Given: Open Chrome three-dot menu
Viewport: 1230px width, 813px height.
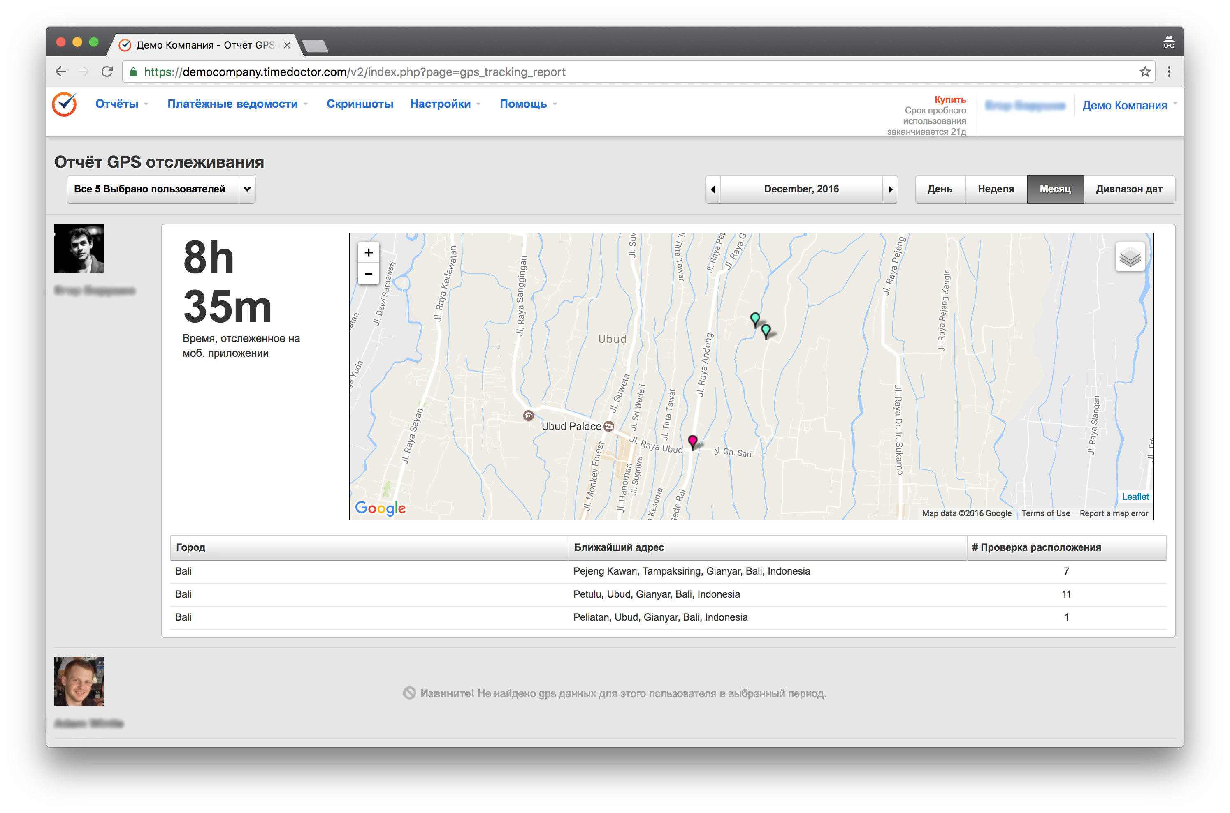Looking at the screenshot, I should [1169, 72].
